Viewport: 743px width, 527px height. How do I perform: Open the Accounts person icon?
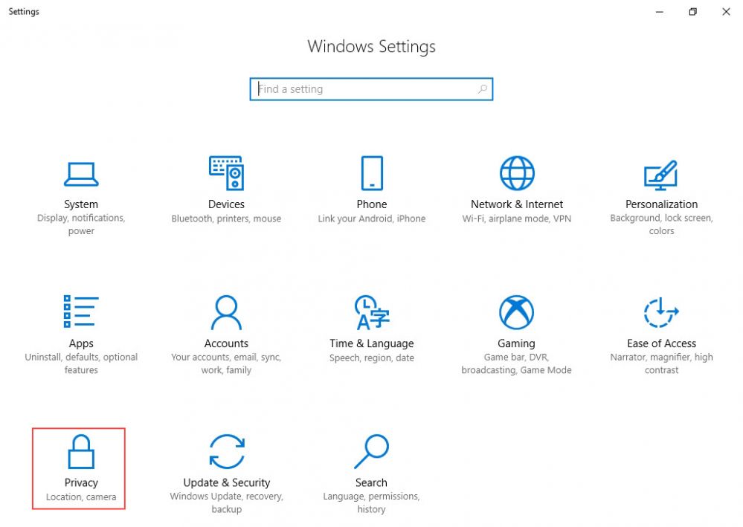(227, 312)
